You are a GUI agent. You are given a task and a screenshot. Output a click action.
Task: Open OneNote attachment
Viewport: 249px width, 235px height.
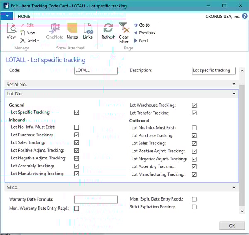point(55,31)
